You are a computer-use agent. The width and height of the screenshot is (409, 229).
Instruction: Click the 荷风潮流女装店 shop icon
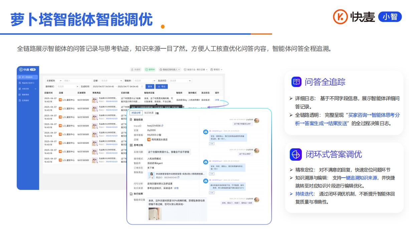tap(149, 139)
